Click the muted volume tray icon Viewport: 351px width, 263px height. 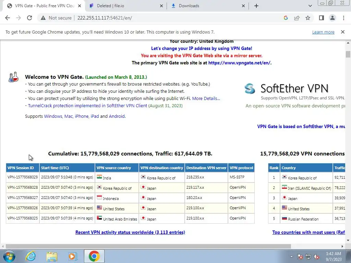tap(316, 257)
